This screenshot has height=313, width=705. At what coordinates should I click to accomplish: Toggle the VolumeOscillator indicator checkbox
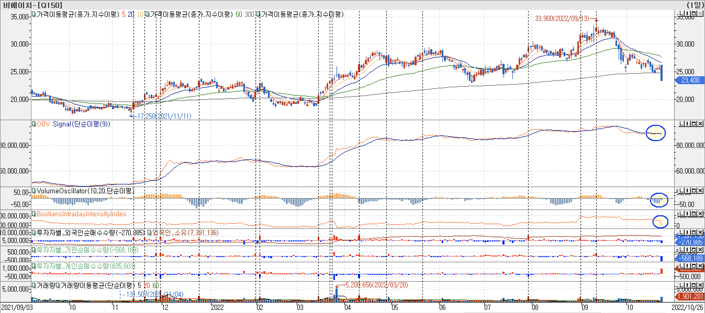pyautogui.click(x=34, y=191)
